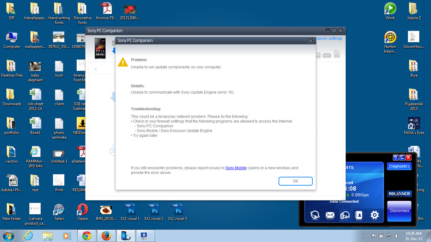Image resolution: width=431 pixels, height=242 pixels.
Task: Select the NASA's Eyes shortcut
Action: coord(414,126)
